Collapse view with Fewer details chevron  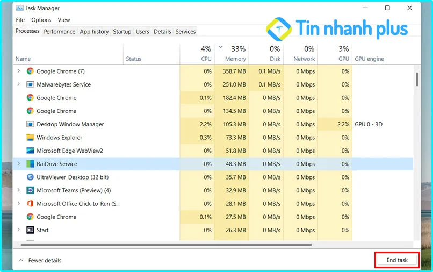(x=21, y=260)
